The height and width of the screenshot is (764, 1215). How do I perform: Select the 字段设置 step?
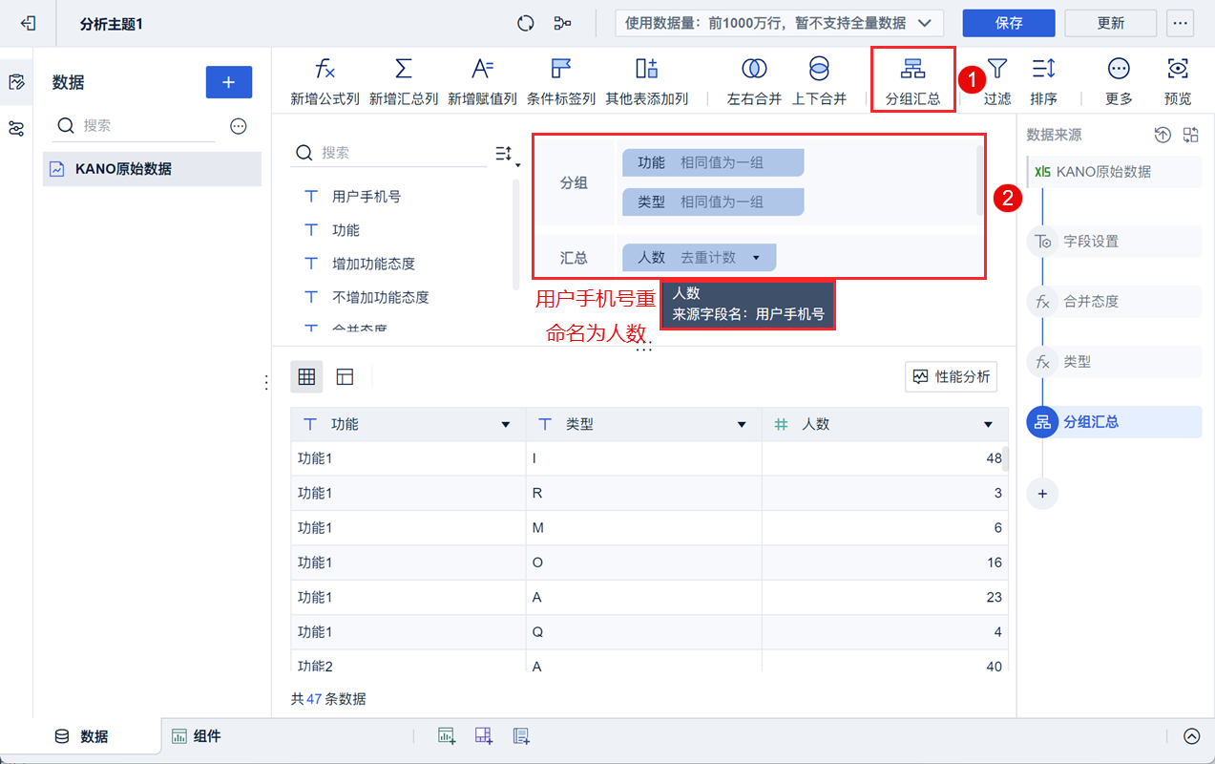[x=1115, y=242]
